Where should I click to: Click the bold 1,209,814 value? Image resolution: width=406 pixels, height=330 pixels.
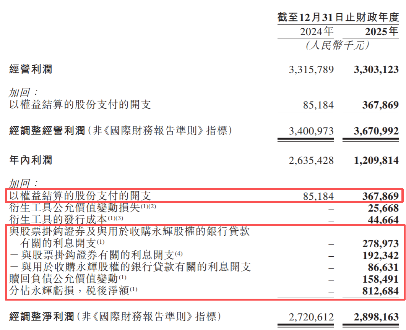tap(377, 160)
